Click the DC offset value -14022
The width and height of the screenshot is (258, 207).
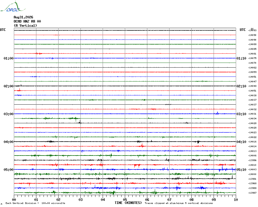pyautogui.click(x=252, y=137)
